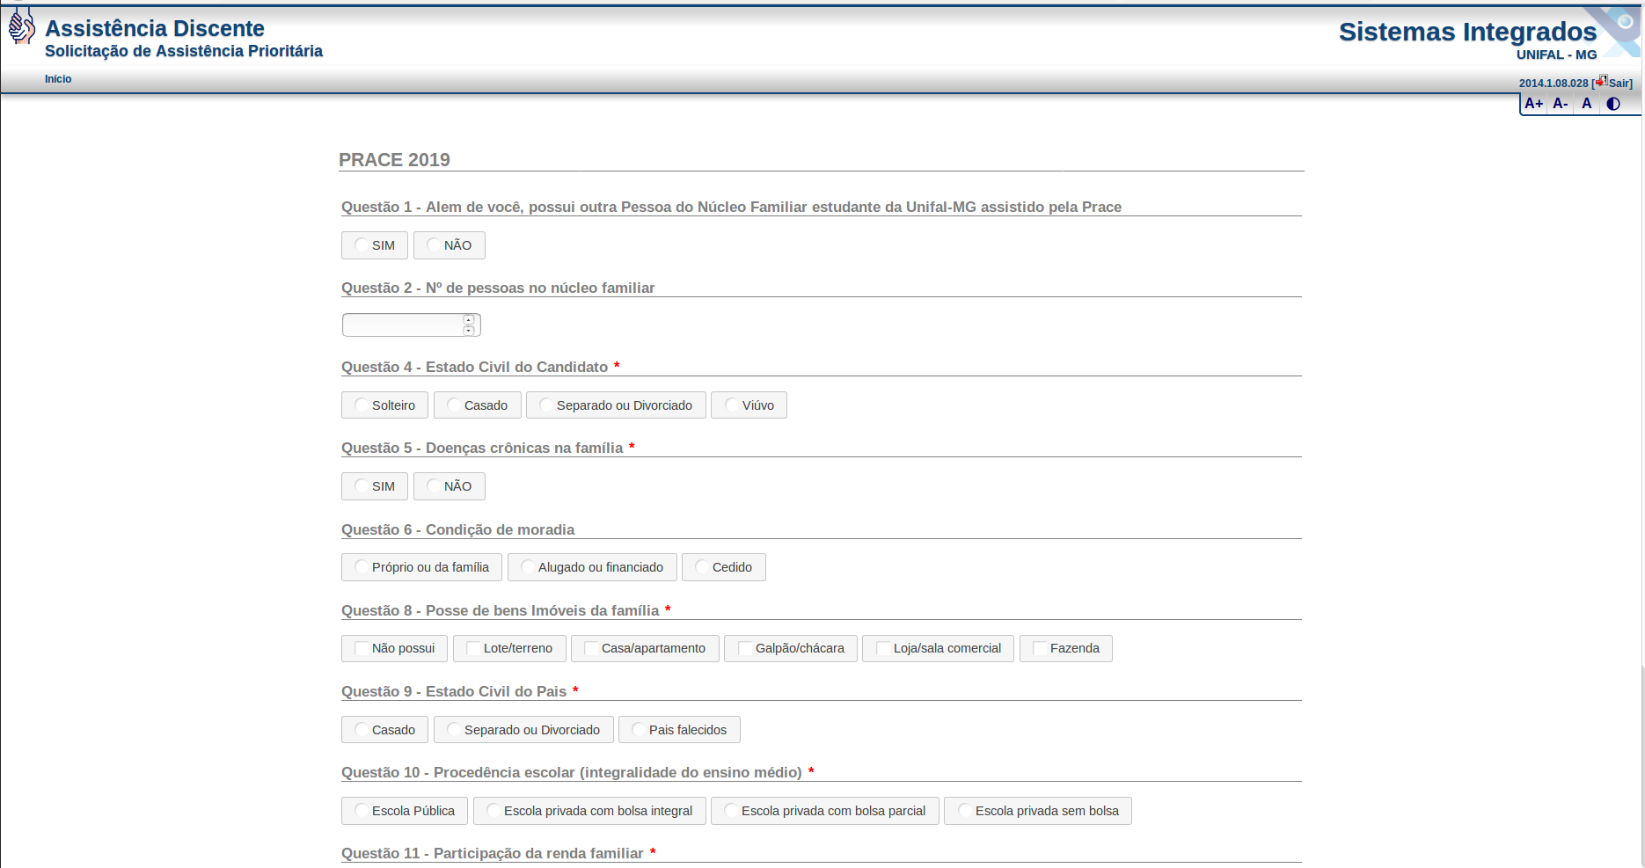Select Casado for Estado Civil do Pais
Screen dimensions: 1645x868
pos(385,730)
